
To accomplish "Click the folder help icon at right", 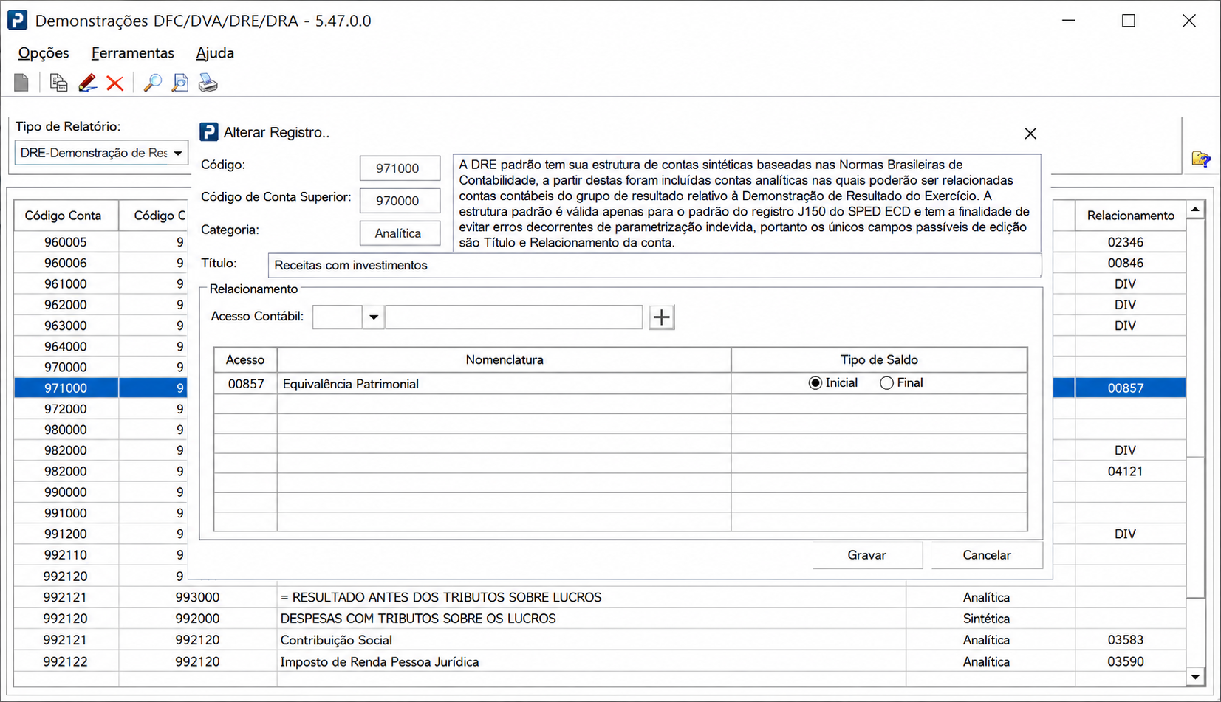I will point(1201,159).
